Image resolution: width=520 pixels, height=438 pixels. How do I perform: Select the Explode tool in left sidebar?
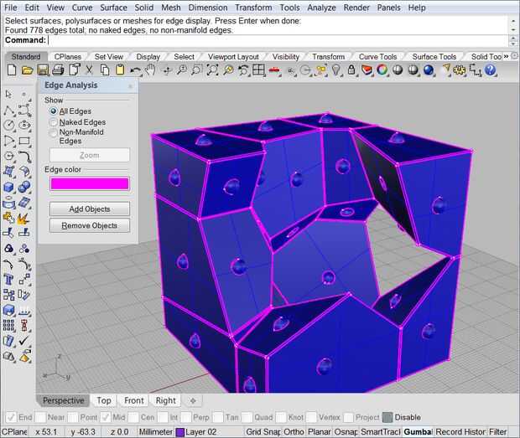(24, 219)
